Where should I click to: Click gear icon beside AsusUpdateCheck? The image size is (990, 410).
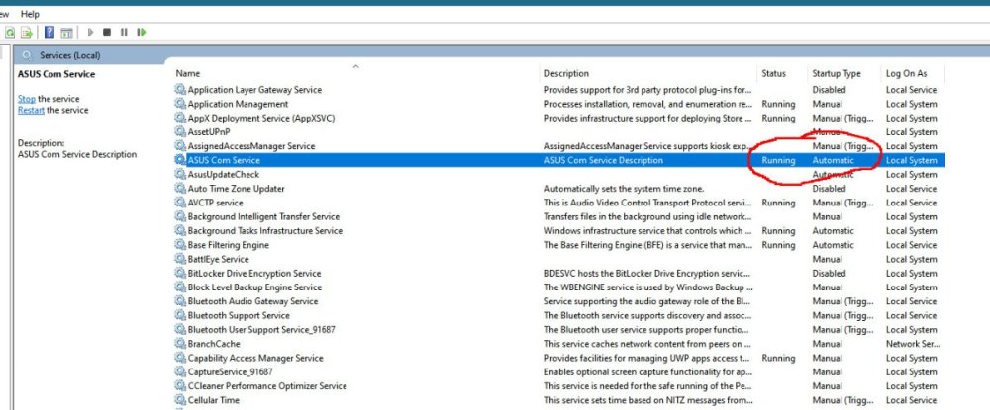click(x=180, y=175)
